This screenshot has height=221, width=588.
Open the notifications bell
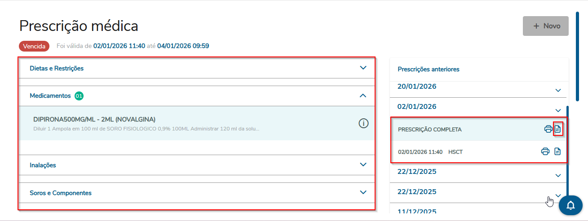tap(570, 205)
